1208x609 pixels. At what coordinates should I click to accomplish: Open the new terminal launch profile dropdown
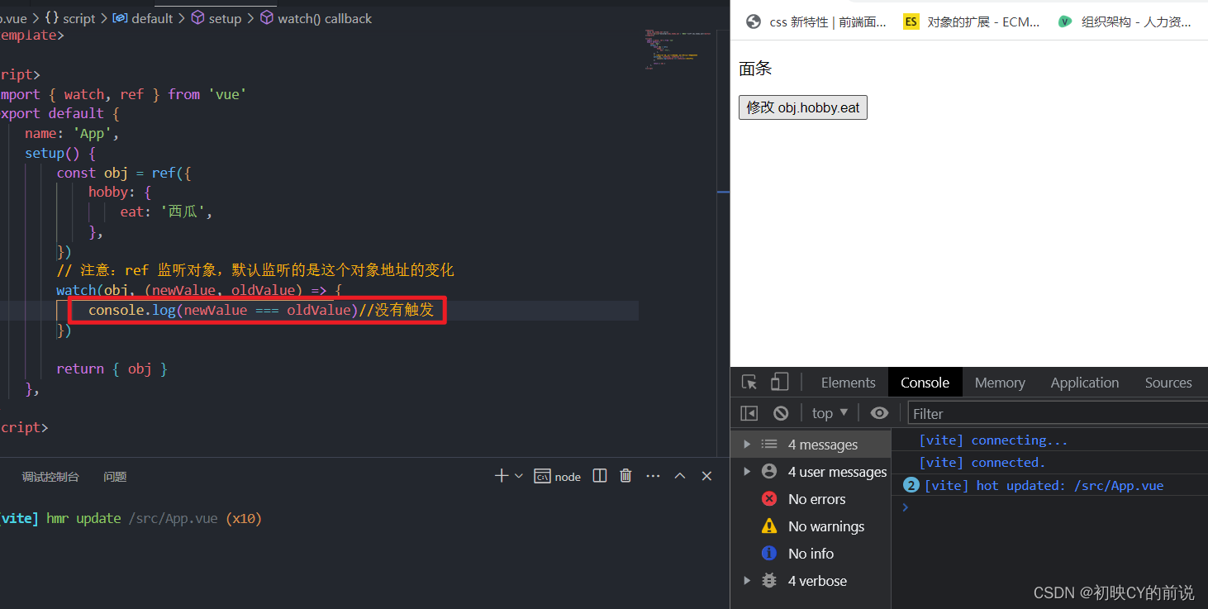tap(519, 476)
